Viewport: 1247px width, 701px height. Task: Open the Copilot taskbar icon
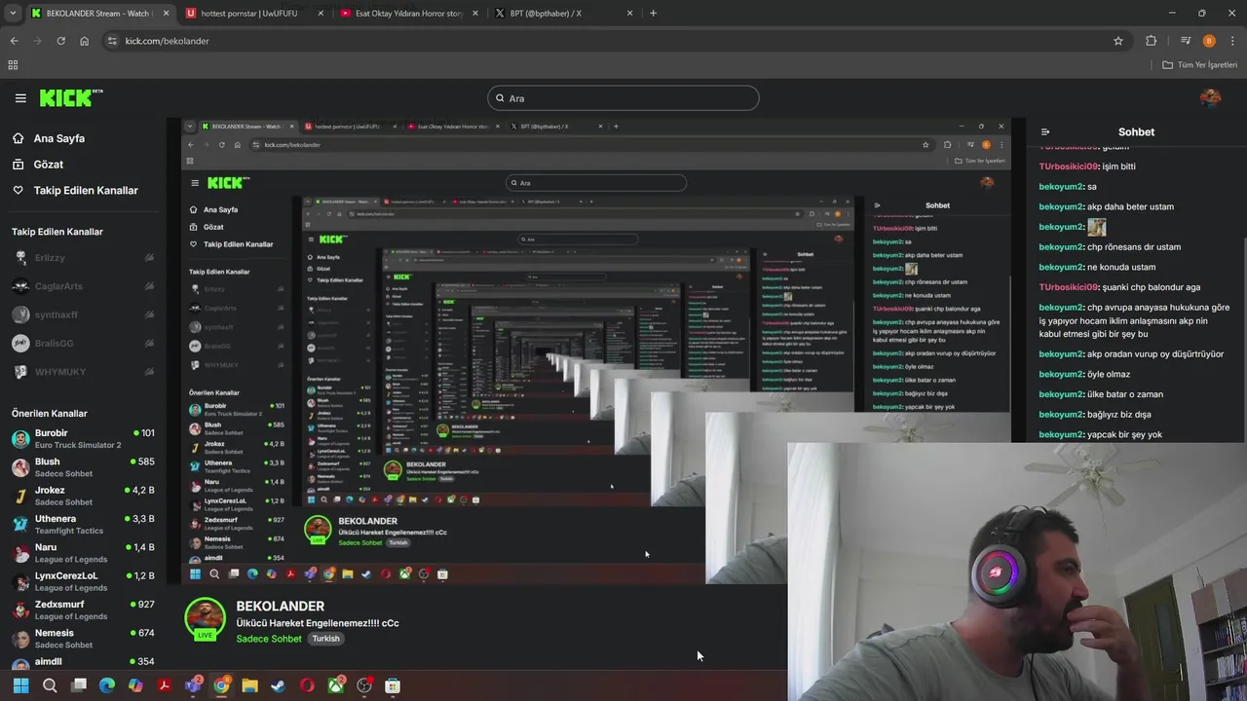click(135, 685)
